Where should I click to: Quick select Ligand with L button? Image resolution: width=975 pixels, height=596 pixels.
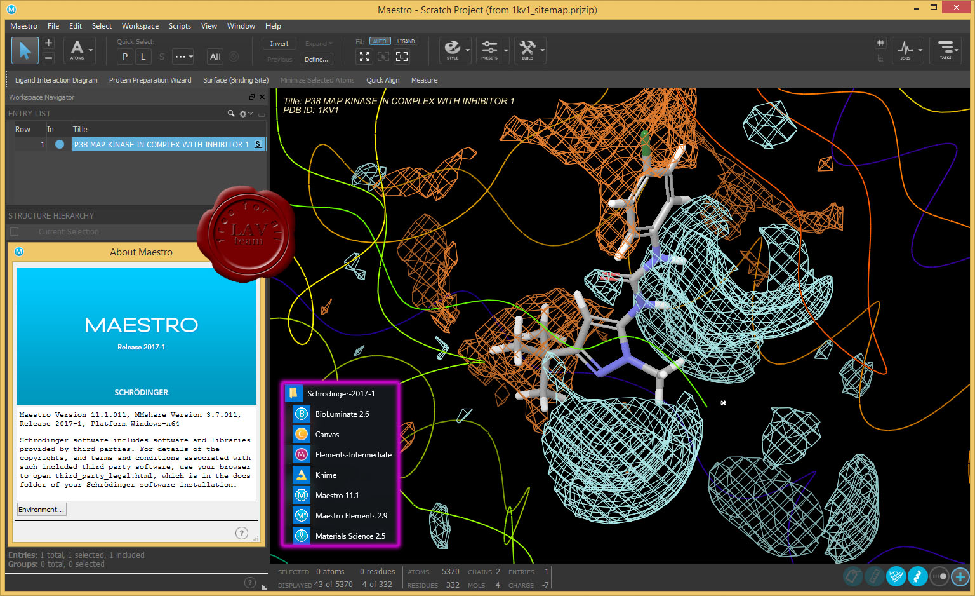(x=143, y=57)
